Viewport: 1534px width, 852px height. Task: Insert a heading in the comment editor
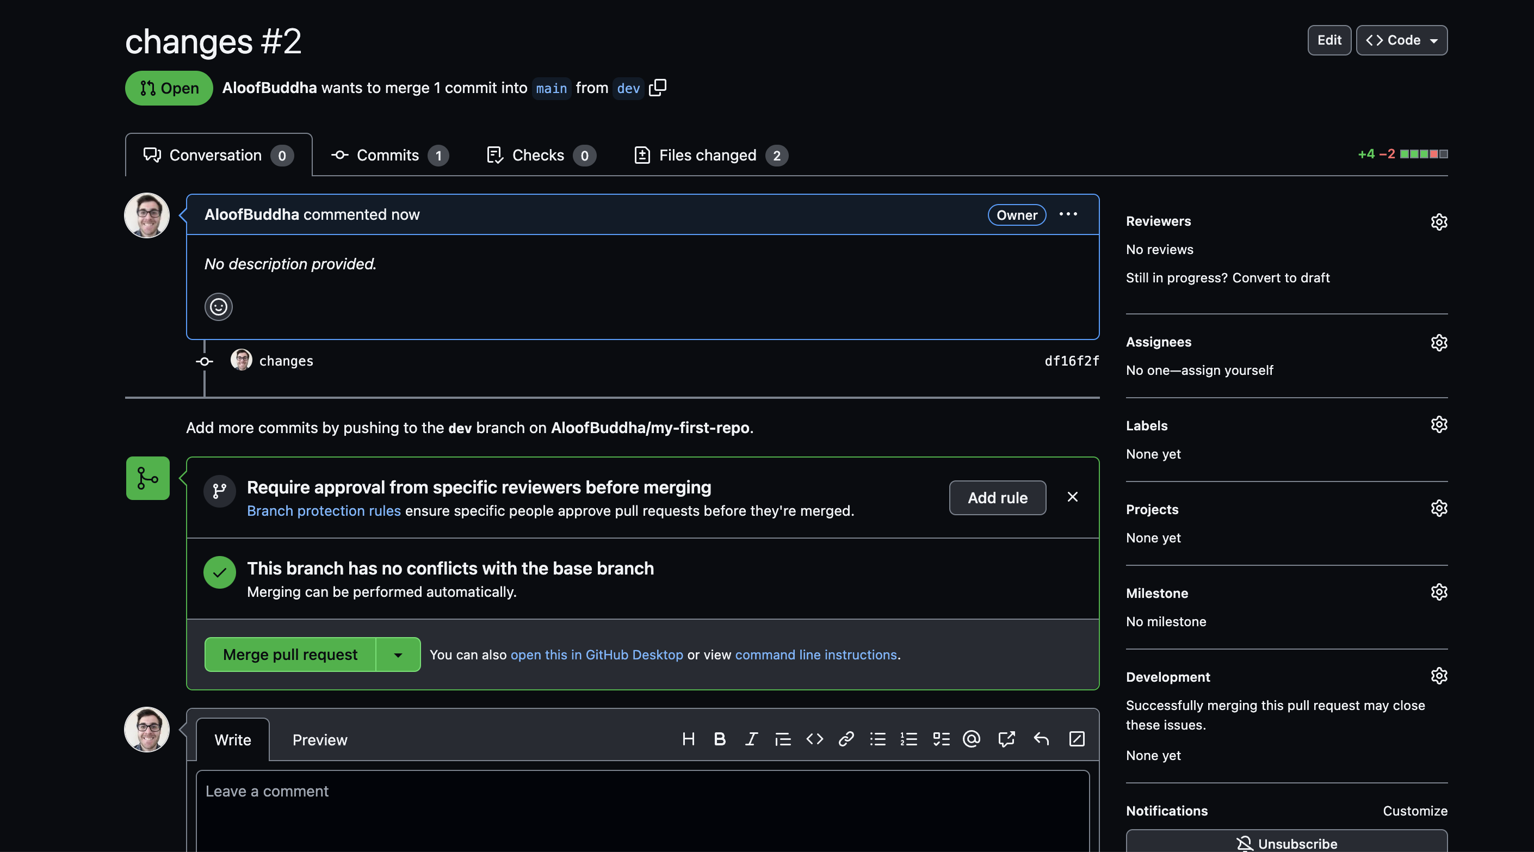tap(688, 739)
